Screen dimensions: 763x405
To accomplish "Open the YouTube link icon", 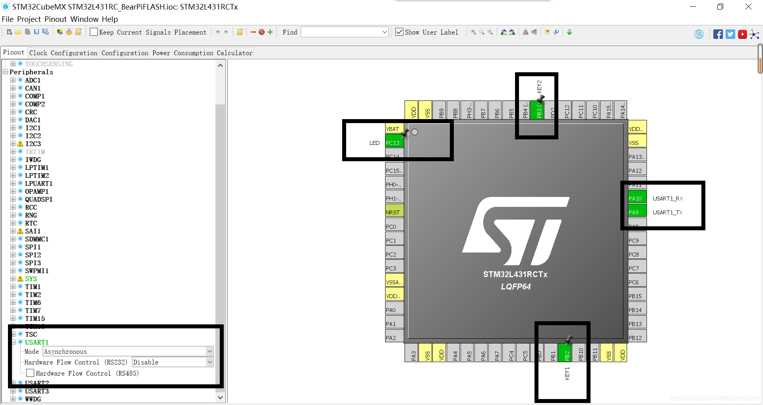I will 742,35.
